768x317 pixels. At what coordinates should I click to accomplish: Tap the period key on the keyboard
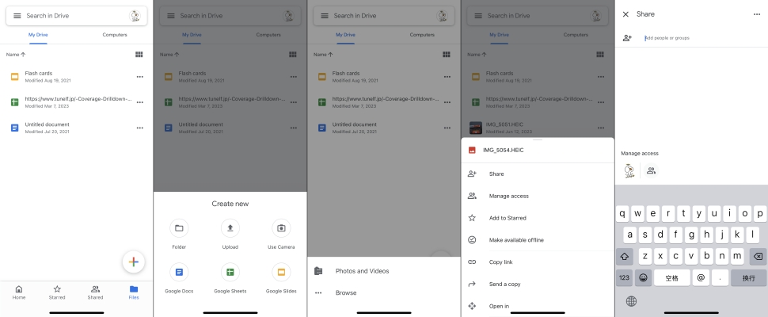pos(720,278)
